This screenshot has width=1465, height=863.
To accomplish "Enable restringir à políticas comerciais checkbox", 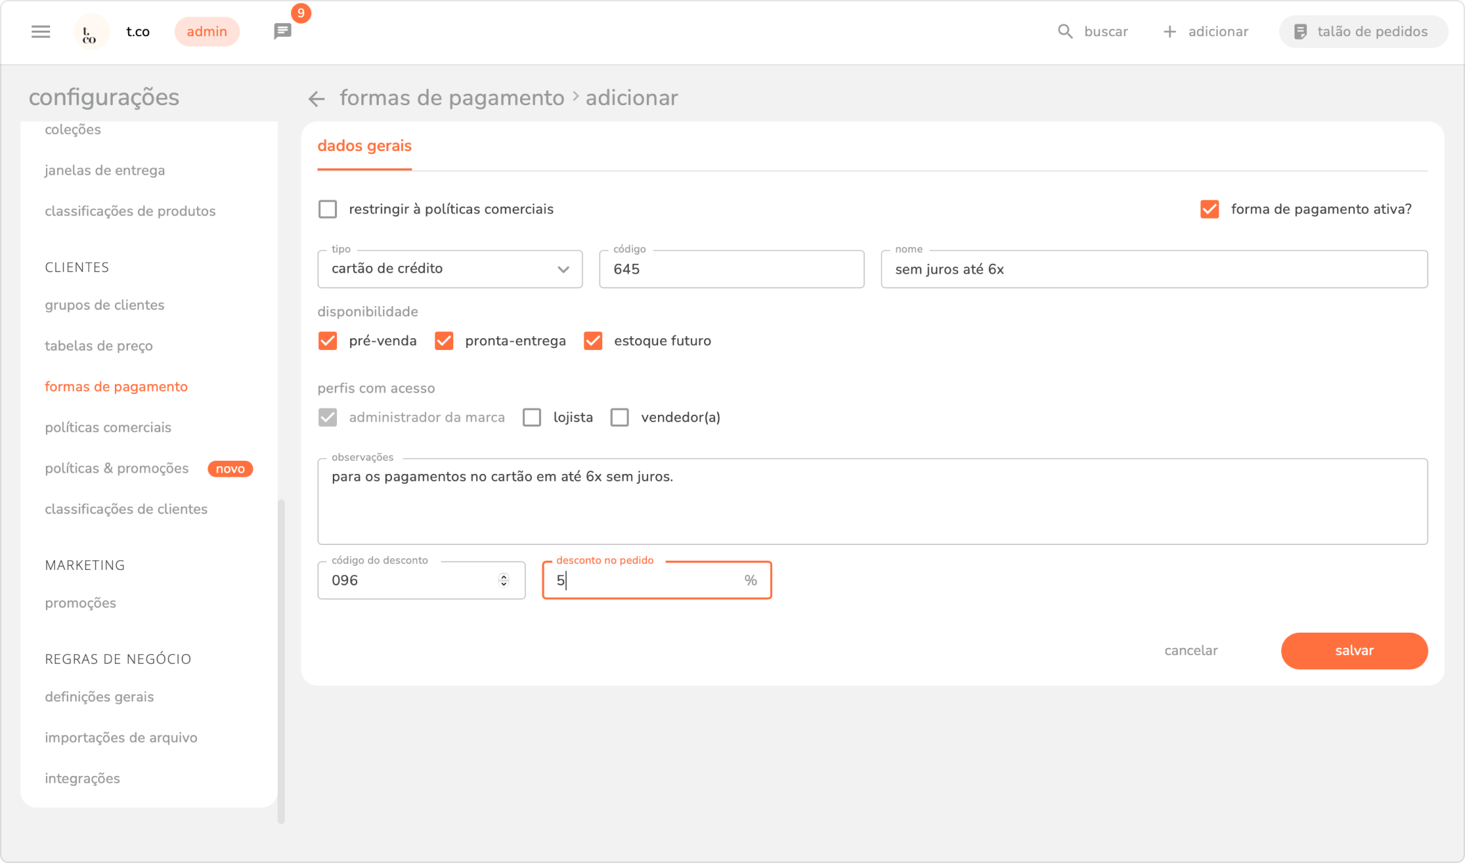I will pos(327,209).
